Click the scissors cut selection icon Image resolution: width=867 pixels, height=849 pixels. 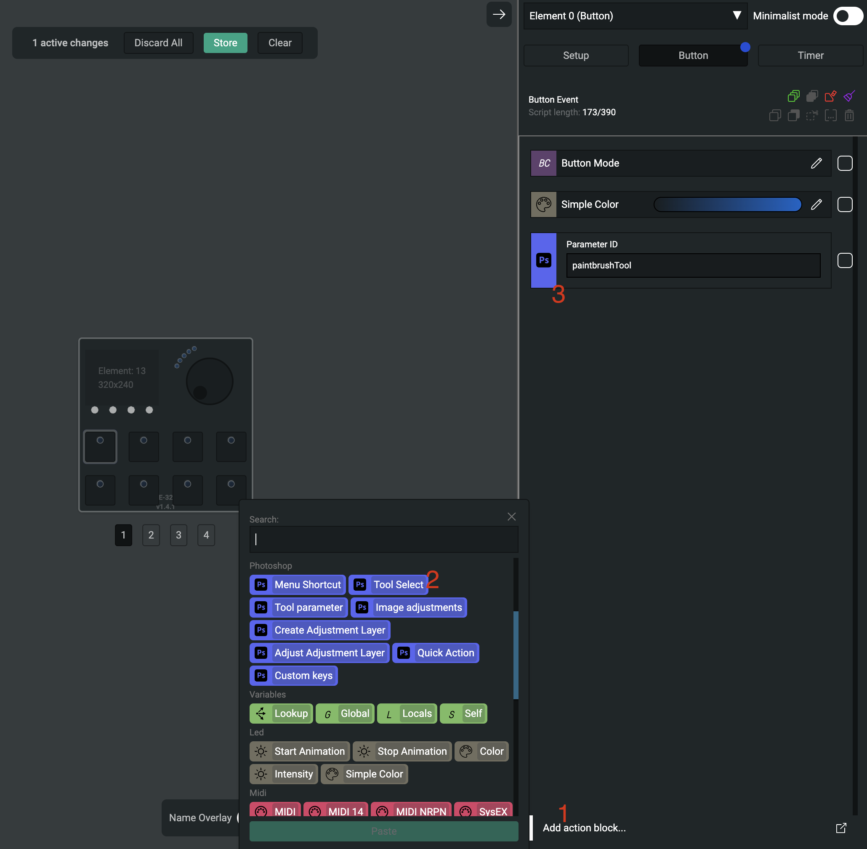pos(812,116)
